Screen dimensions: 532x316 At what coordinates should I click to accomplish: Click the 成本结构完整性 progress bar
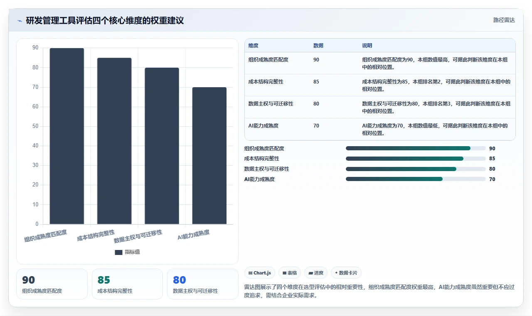click(416, 159)
